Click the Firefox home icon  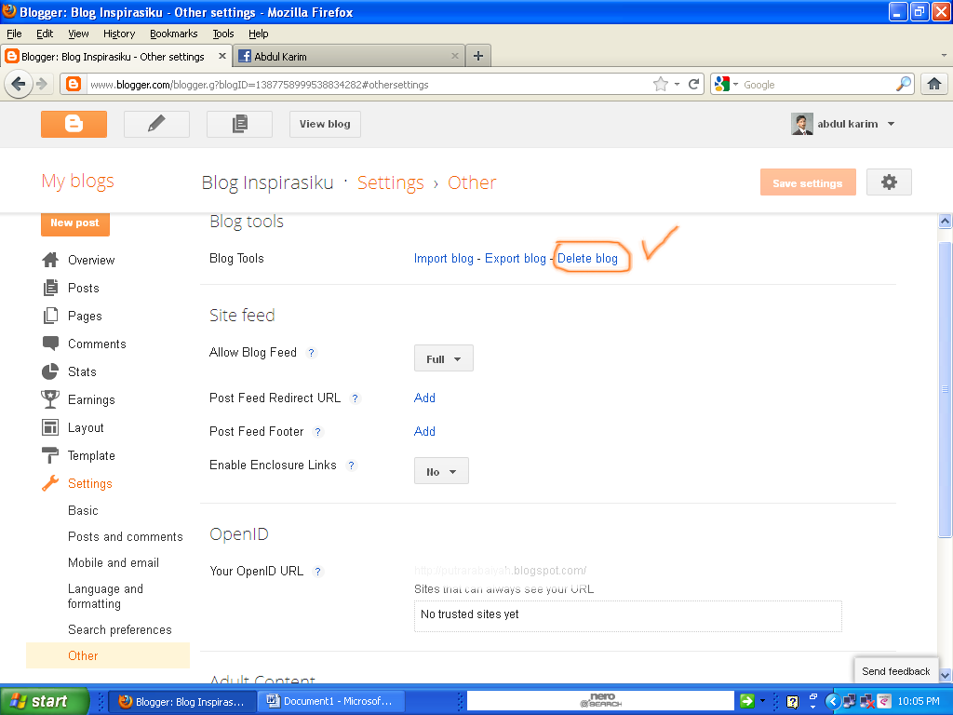[x=934, y=84]
